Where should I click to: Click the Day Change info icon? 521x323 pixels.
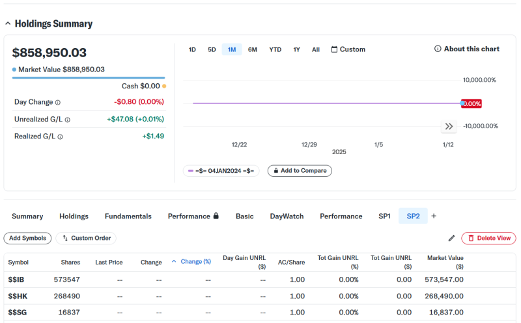(x=58, y=102)
